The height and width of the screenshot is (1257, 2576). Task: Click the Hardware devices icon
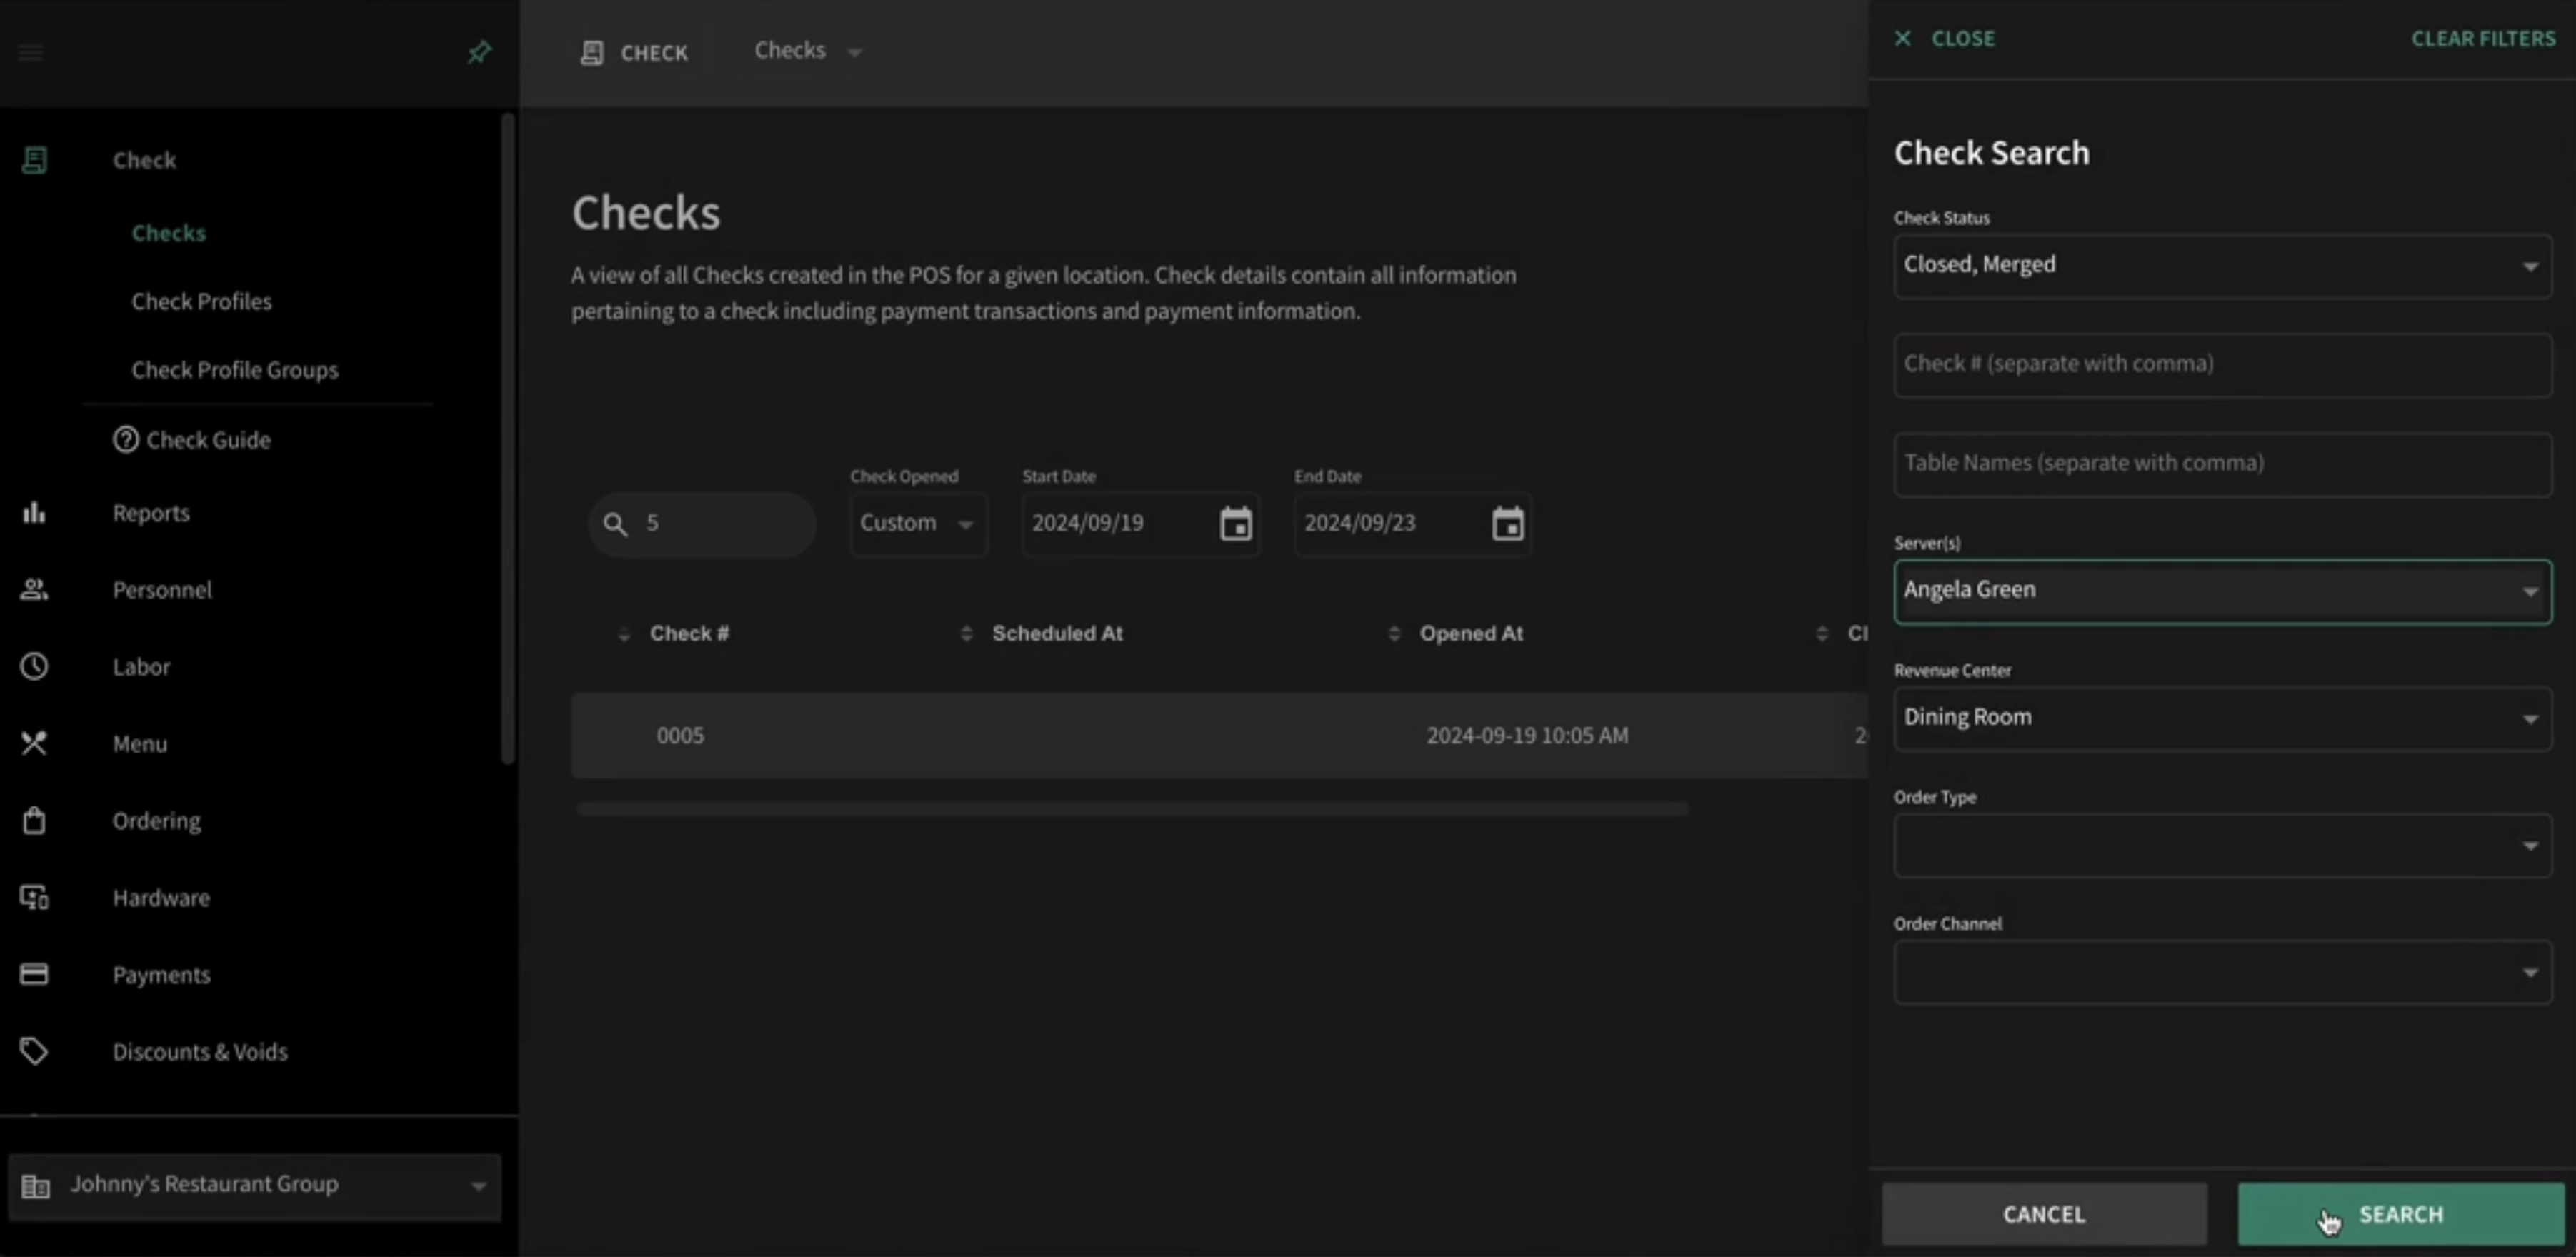point(34,898)
